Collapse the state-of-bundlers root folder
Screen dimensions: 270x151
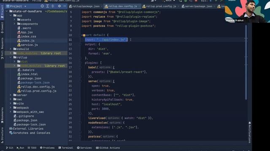click(x=7, y=11)
